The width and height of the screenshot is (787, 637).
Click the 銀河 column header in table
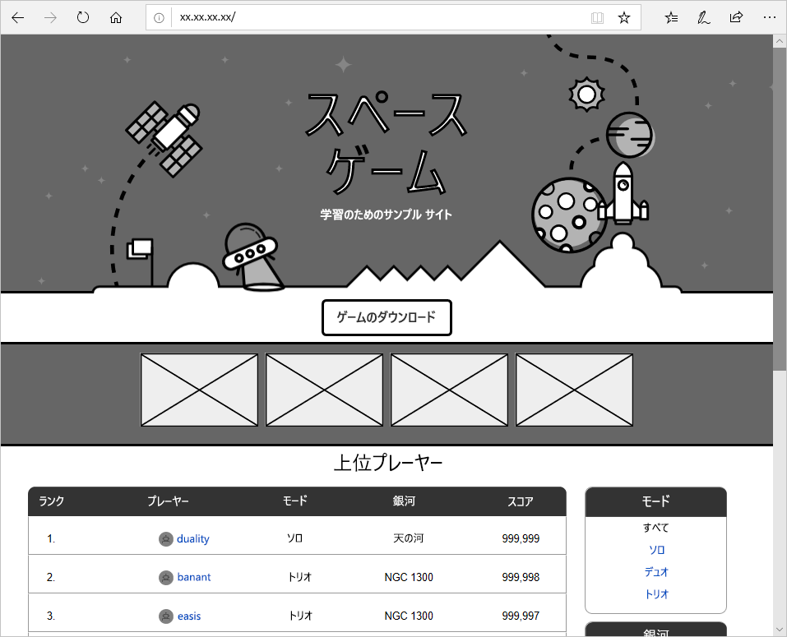pos(404,501)
